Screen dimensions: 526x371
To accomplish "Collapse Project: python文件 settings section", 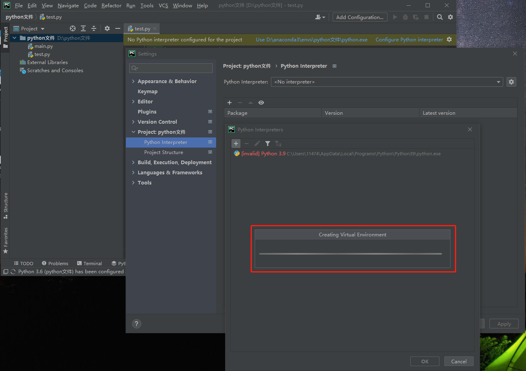I will (x=133, y=132).
